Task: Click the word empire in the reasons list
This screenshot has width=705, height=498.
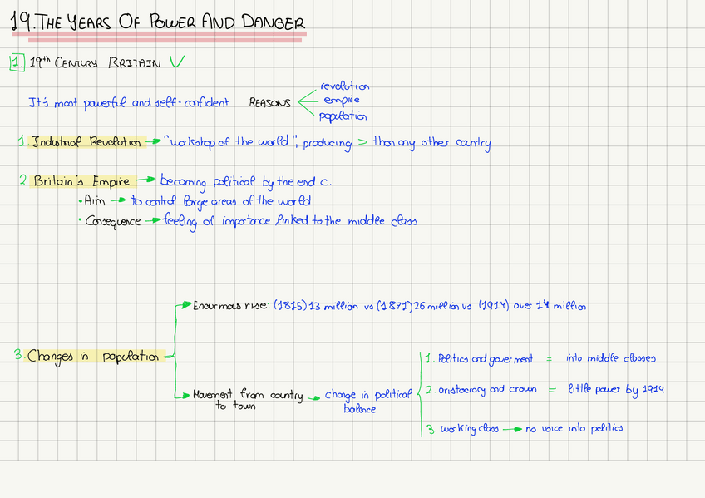Action: click(x=342, y=101)
